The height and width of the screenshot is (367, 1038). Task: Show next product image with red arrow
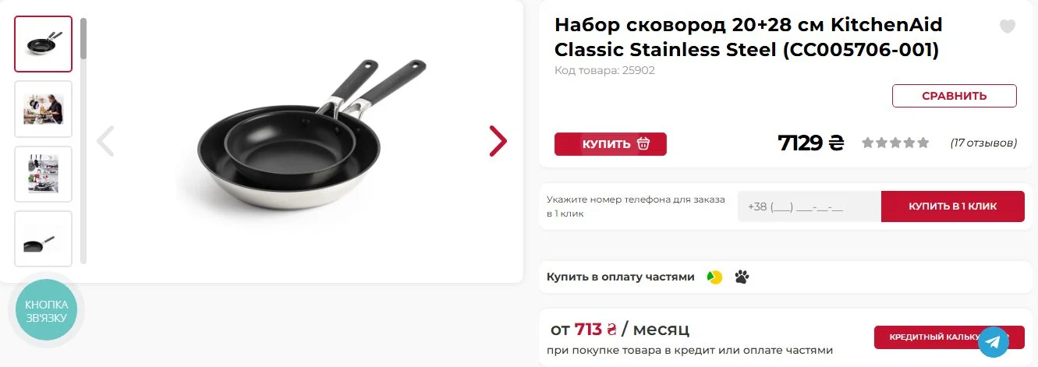pos(498,141)
